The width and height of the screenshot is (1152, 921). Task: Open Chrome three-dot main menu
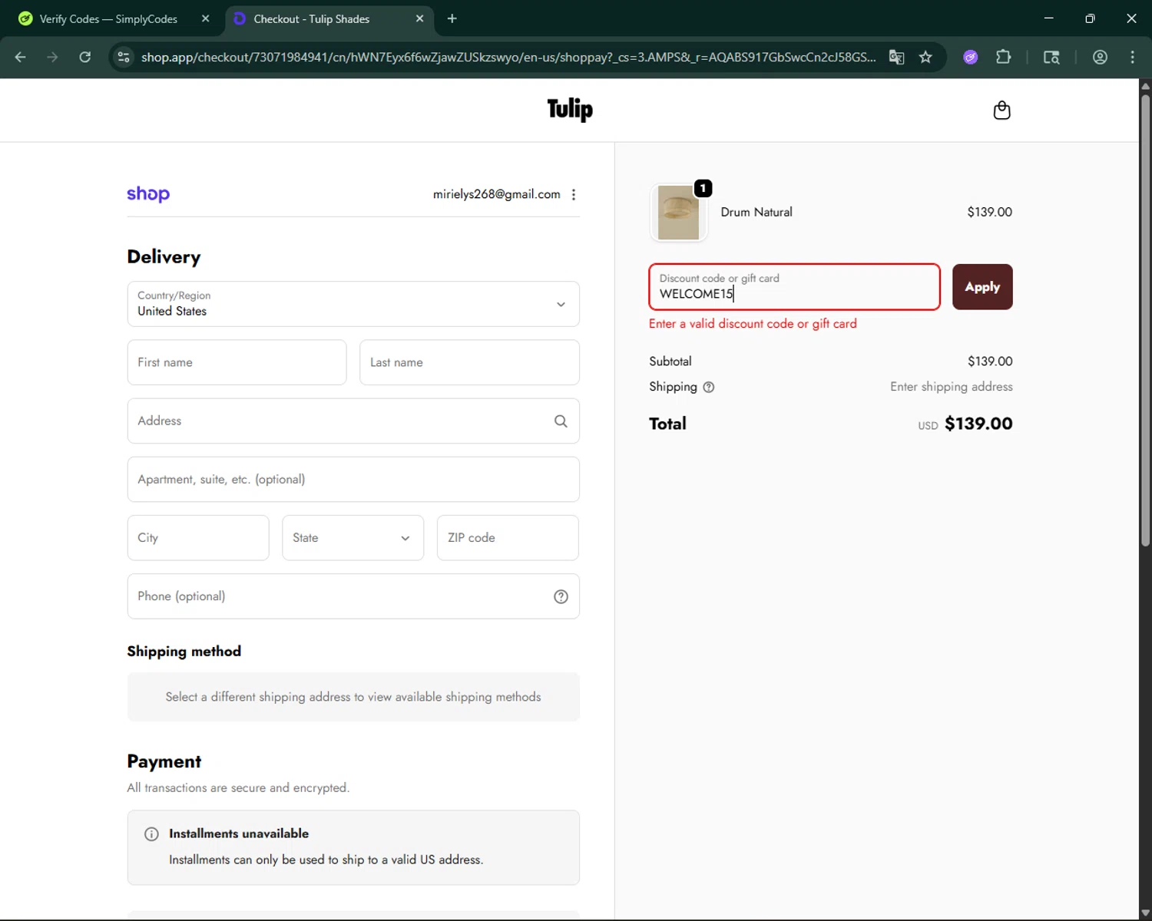point(1132,57)
